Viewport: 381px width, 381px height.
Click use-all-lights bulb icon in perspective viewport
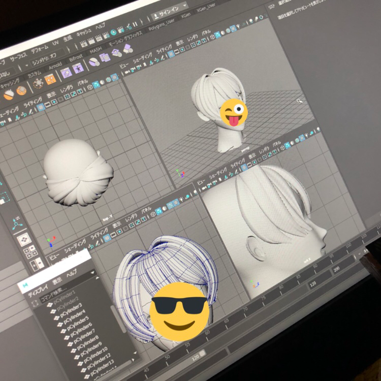point(238,26)
